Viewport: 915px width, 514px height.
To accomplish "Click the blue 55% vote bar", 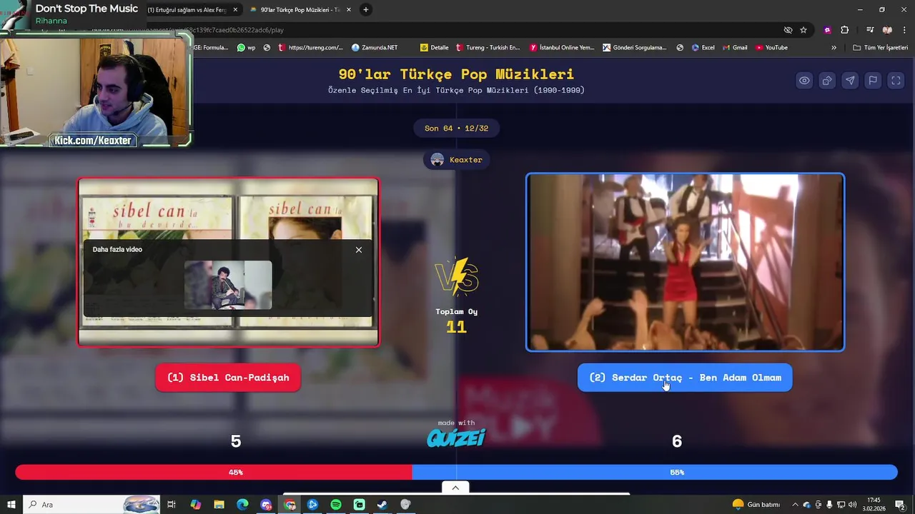I will [x=655, y=472].
